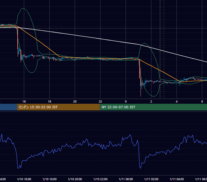Click the 20 hour label on upper axis

[75, 102]
